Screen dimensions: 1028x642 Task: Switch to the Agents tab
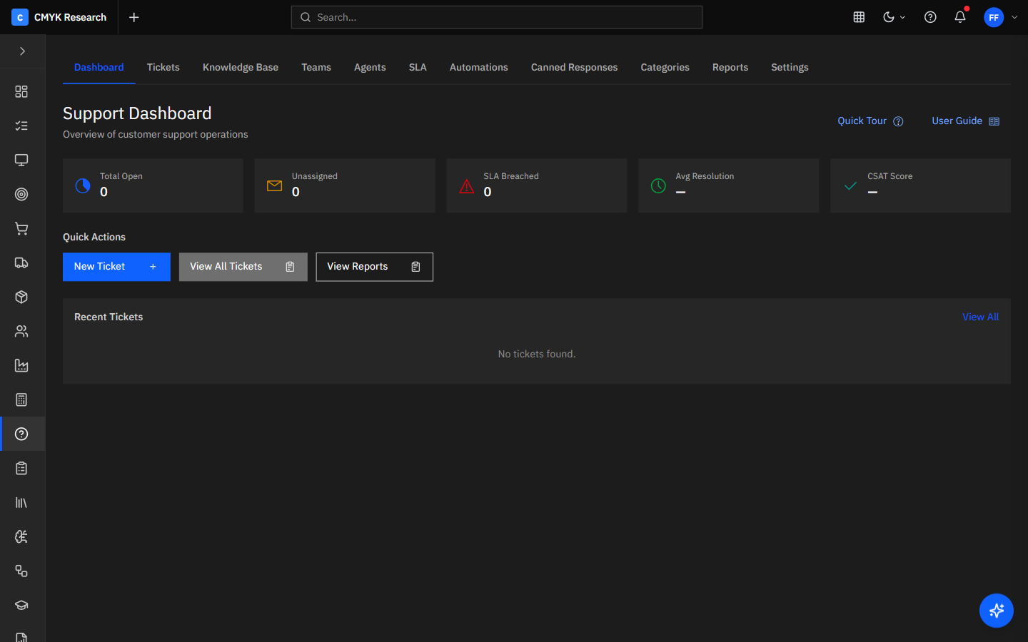tap(370, 67)
